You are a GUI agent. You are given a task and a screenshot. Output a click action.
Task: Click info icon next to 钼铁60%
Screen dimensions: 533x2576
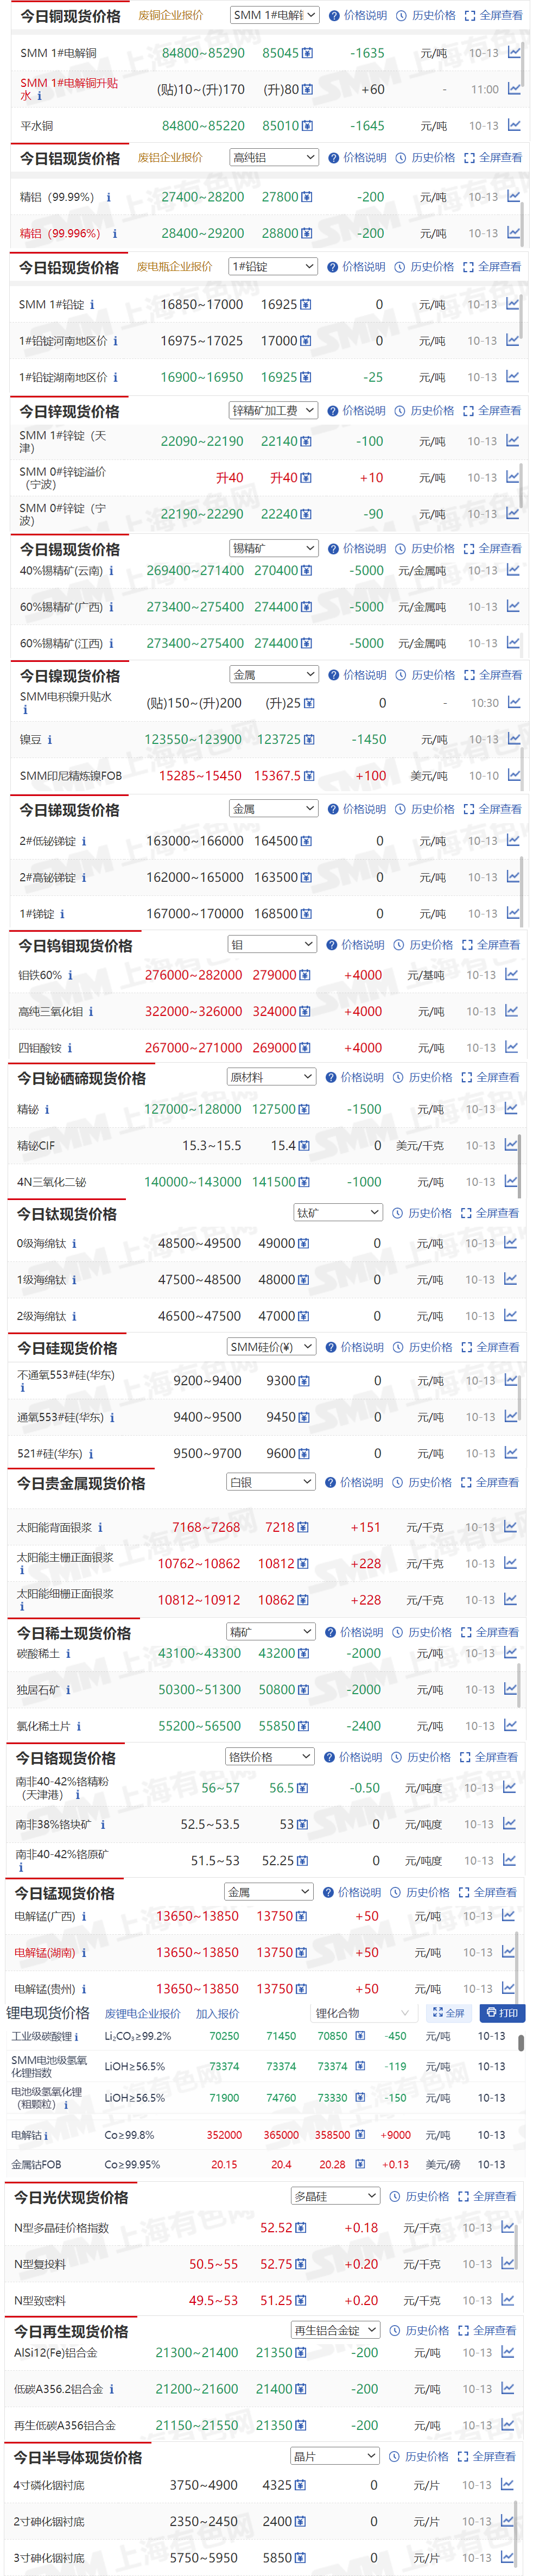point(70,975)
